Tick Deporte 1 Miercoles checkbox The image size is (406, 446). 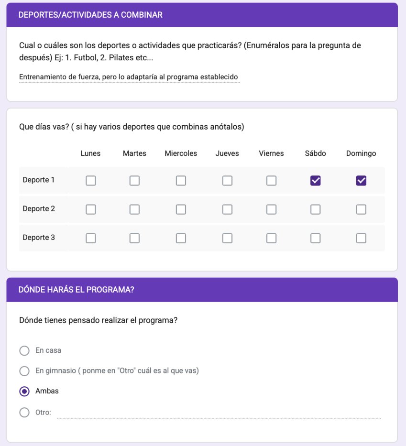[181, 181]
